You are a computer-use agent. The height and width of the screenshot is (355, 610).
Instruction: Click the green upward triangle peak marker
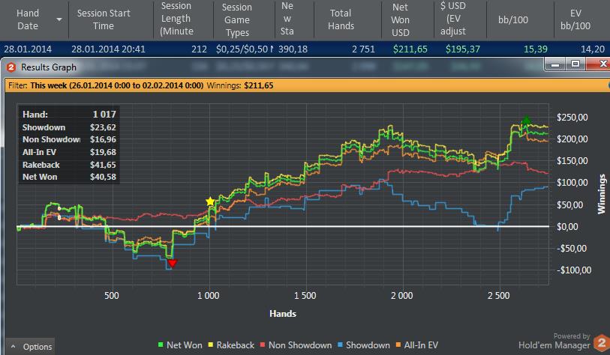click(526, 120)
